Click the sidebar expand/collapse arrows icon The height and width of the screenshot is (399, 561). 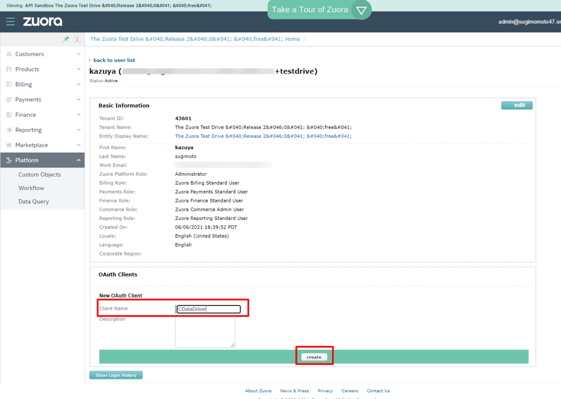78,39
